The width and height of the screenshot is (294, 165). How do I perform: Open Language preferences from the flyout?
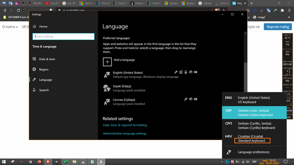tap(254, 152)
